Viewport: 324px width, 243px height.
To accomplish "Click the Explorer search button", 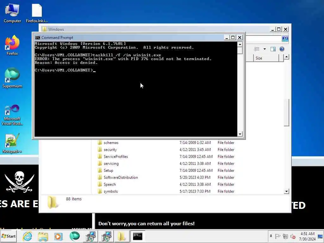I will tap(285, 38).
